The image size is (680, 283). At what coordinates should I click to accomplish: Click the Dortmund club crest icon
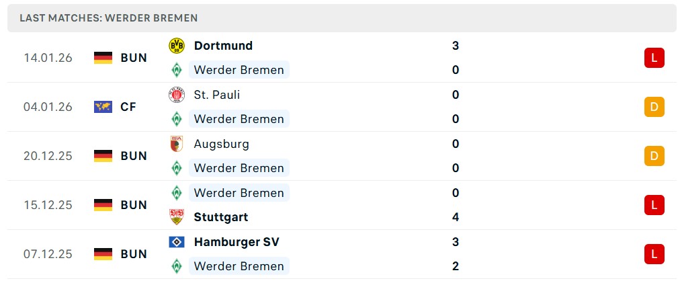[x=176, y=46]
